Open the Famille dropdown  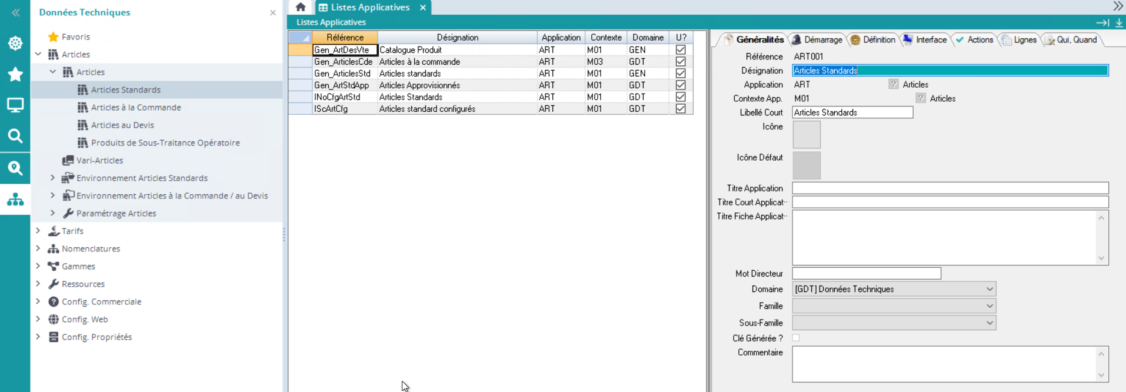pos(990,305)
